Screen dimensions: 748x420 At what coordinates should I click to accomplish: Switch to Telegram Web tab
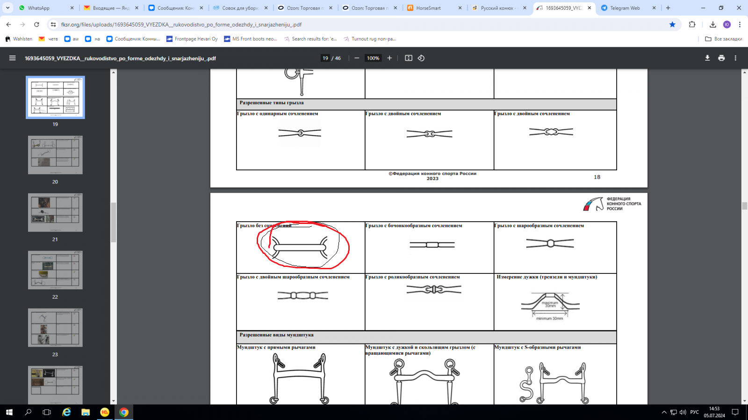628,8
